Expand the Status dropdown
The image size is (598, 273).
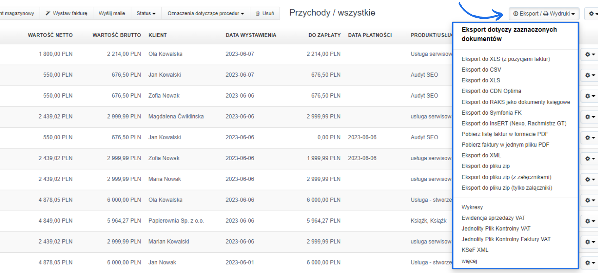[146, 13]
